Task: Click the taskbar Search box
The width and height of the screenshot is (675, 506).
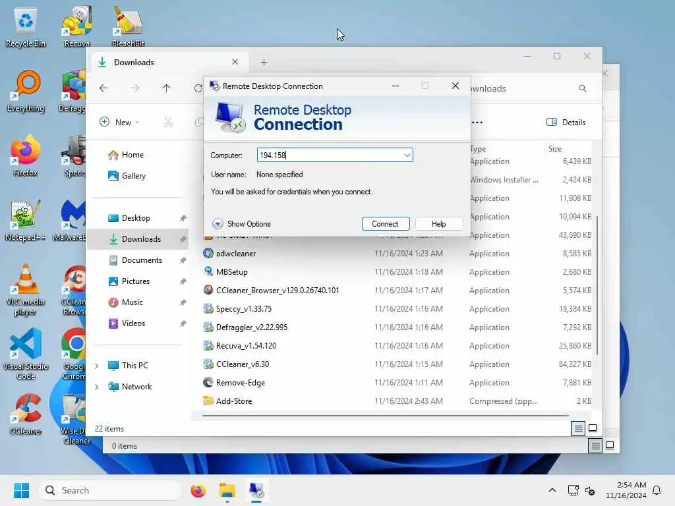Action: pyautogui.click(x=110, y=490)
